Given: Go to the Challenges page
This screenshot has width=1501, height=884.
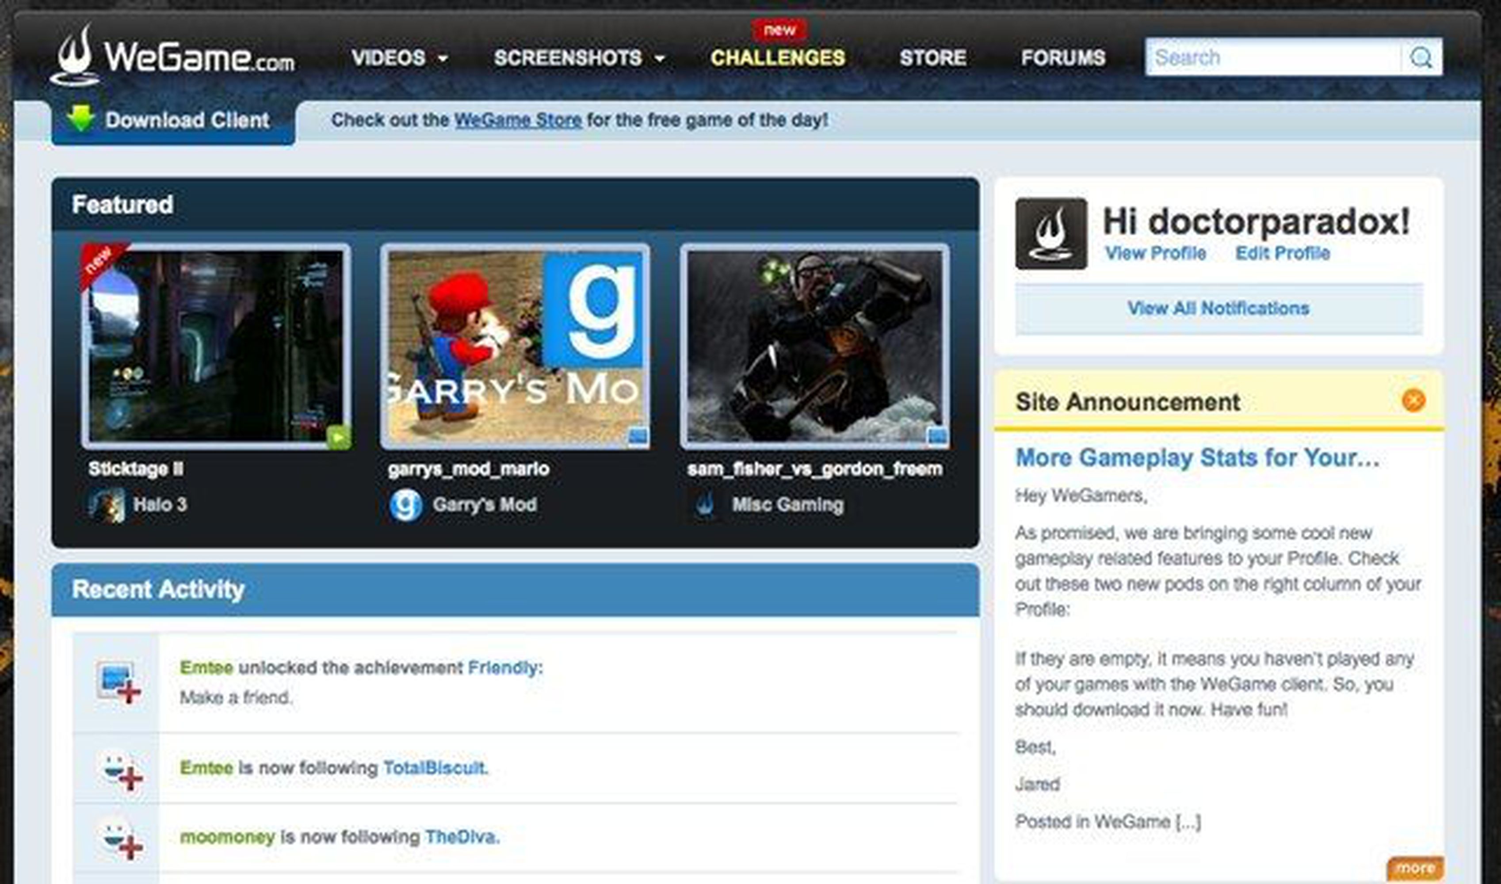Looking at the screenshot, I should click(x=778, y=58).
